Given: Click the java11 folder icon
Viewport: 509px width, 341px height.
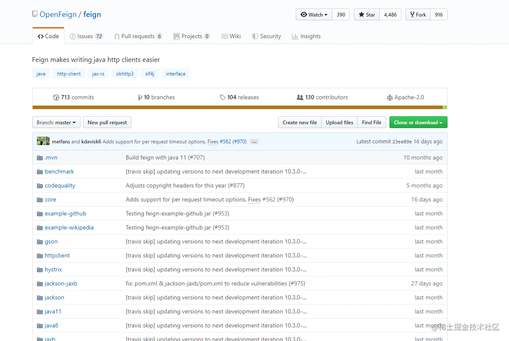Looking at the screenshot, I should [40, 311].
